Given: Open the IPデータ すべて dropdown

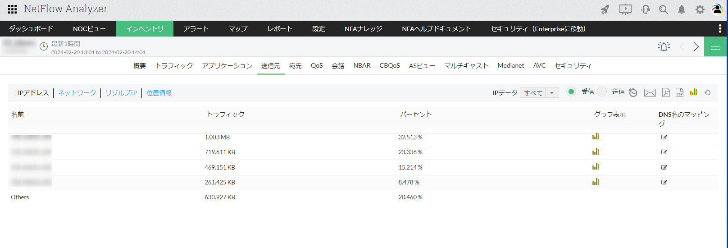Looking at the screenshot, I should pyautogui.click(x=539, y=93).
